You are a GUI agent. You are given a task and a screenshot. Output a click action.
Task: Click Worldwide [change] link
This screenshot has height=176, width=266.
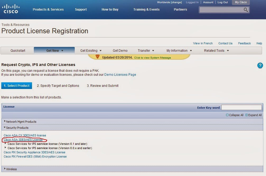tap(169, 2)
